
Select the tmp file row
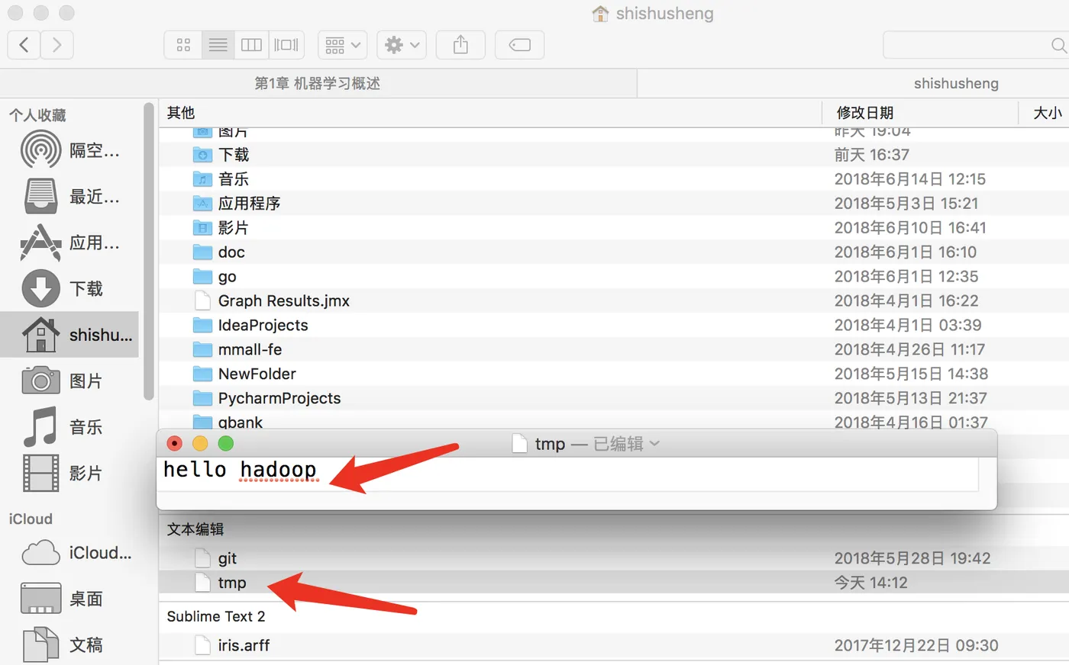pos(614,583)
